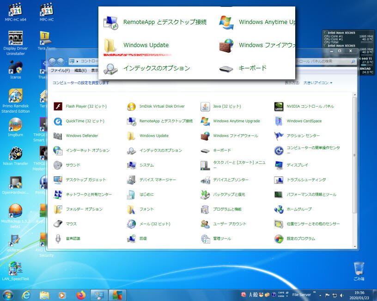Image resolution: width=377 pixels, height=301 pixels.
Task: Expand hidden tray icons arrow
Action: click(320, 295)
